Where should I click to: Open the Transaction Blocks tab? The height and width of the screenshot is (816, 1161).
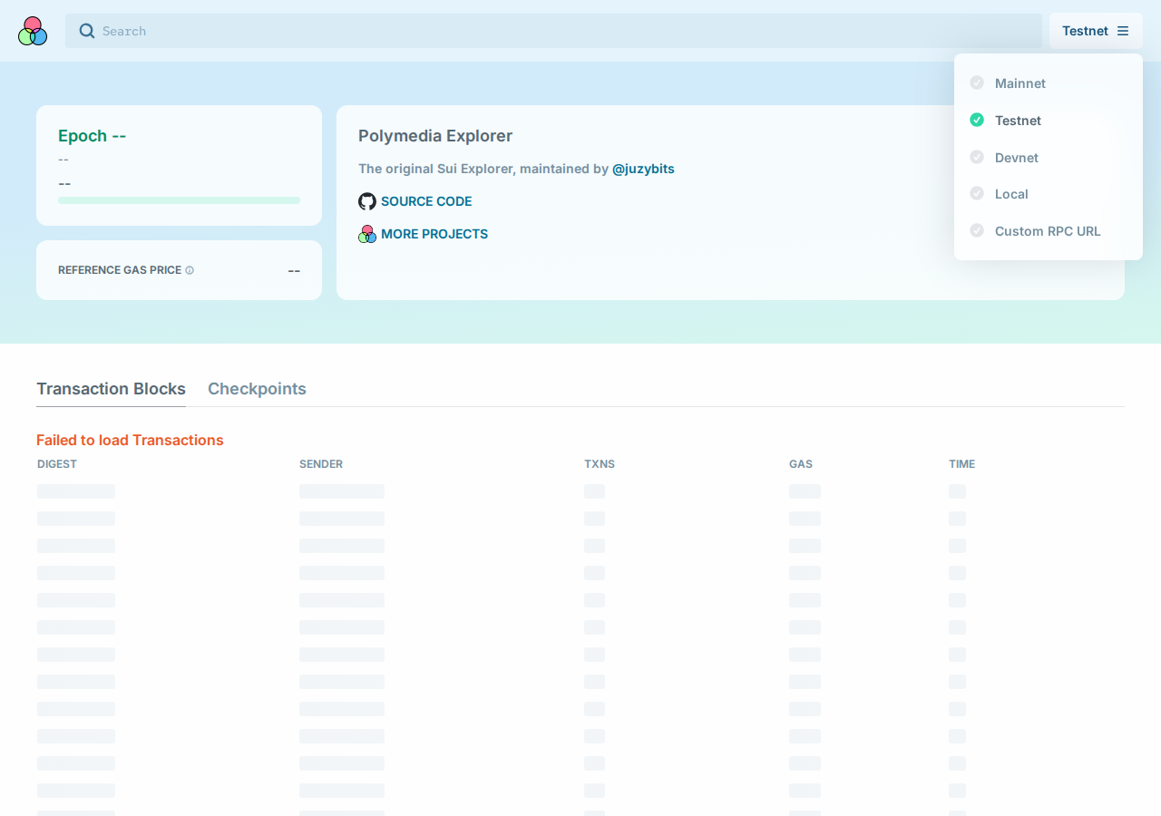(111, 389)
